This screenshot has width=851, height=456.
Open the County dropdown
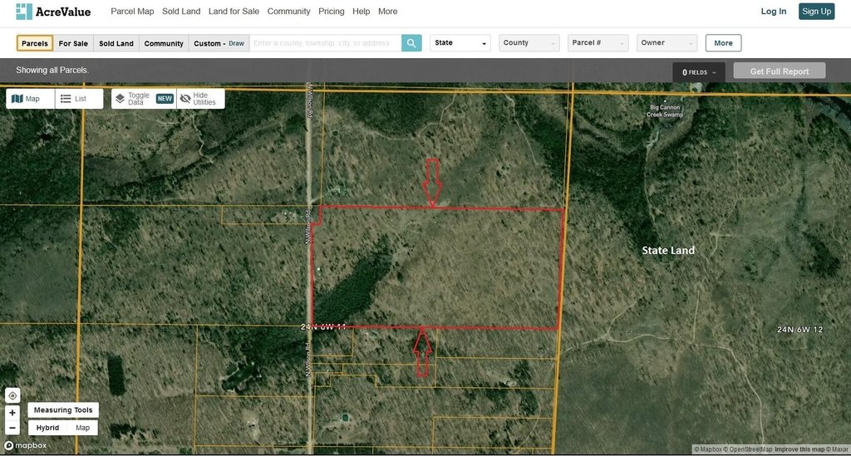pos(529,43)
